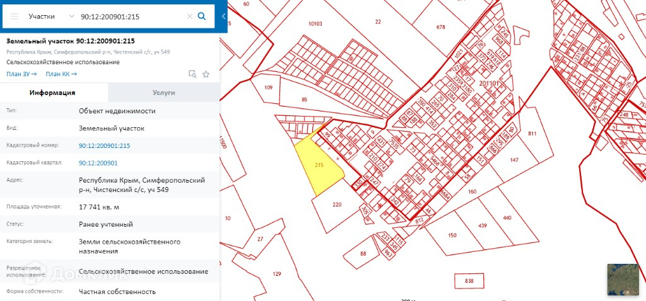Image resolution: width=646 pixels, height=301 pixels.
Task: Select parcel 88 on the map
Action: [x=363, y=253]
